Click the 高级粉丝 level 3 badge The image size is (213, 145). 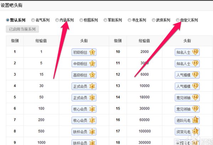coord(84,75)
